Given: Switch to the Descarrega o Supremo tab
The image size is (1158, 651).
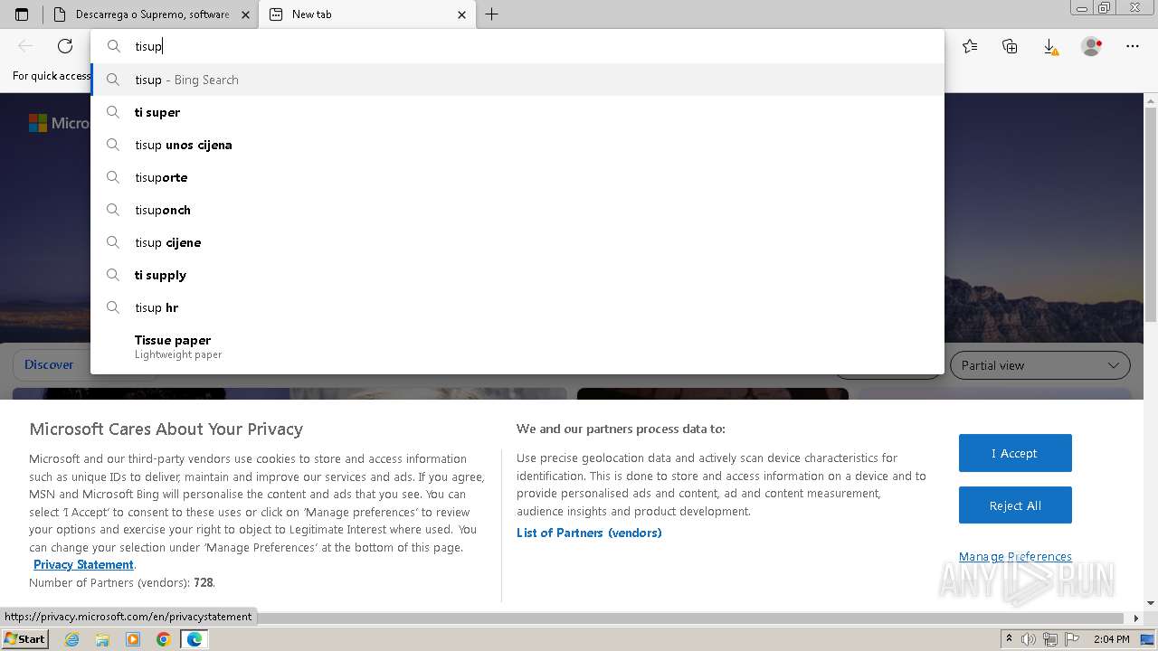Looking at the screenshot, I should click(150, 14).
